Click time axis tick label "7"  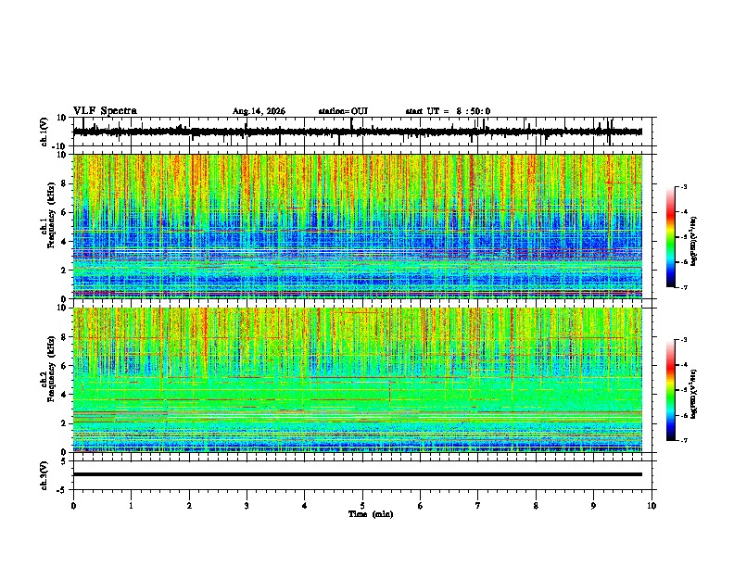click(478, 506)
